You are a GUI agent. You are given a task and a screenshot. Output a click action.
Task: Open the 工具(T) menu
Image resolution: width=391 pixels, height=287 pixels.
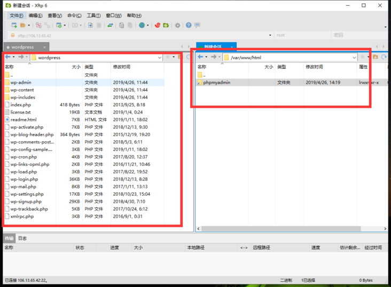coord(93,15)
